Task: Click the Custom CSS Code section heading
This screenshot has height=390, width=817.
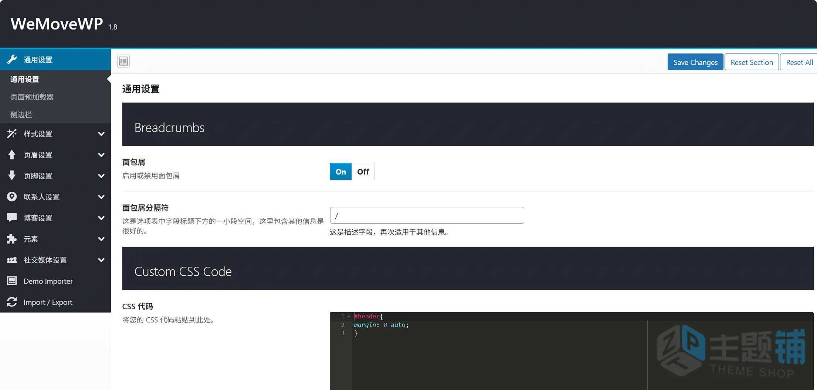Action: 183,272
